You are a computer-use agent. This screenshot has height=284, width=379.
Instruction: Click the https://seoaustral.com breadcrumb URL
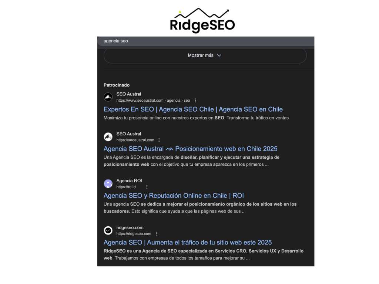pyautogui.click(x=135, y=140)
